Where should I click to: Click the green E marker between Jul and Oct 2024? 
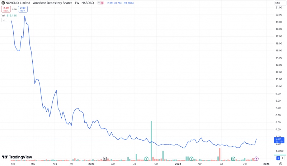tap(233, 159)
